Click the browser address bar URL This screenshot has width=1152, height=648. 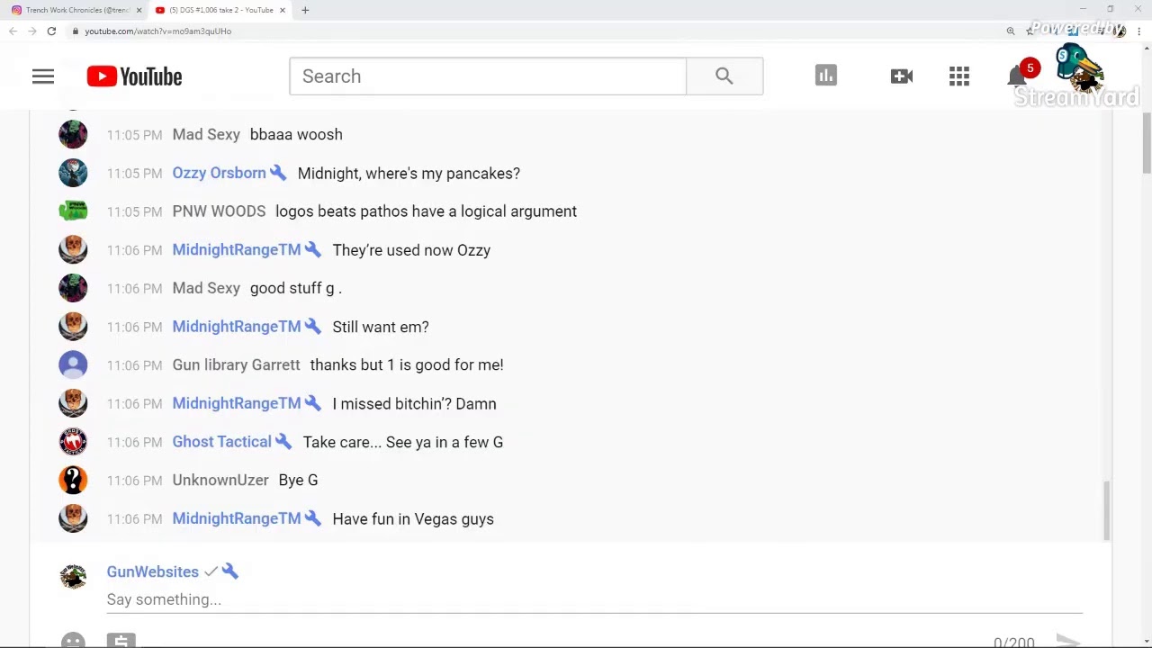158,31
